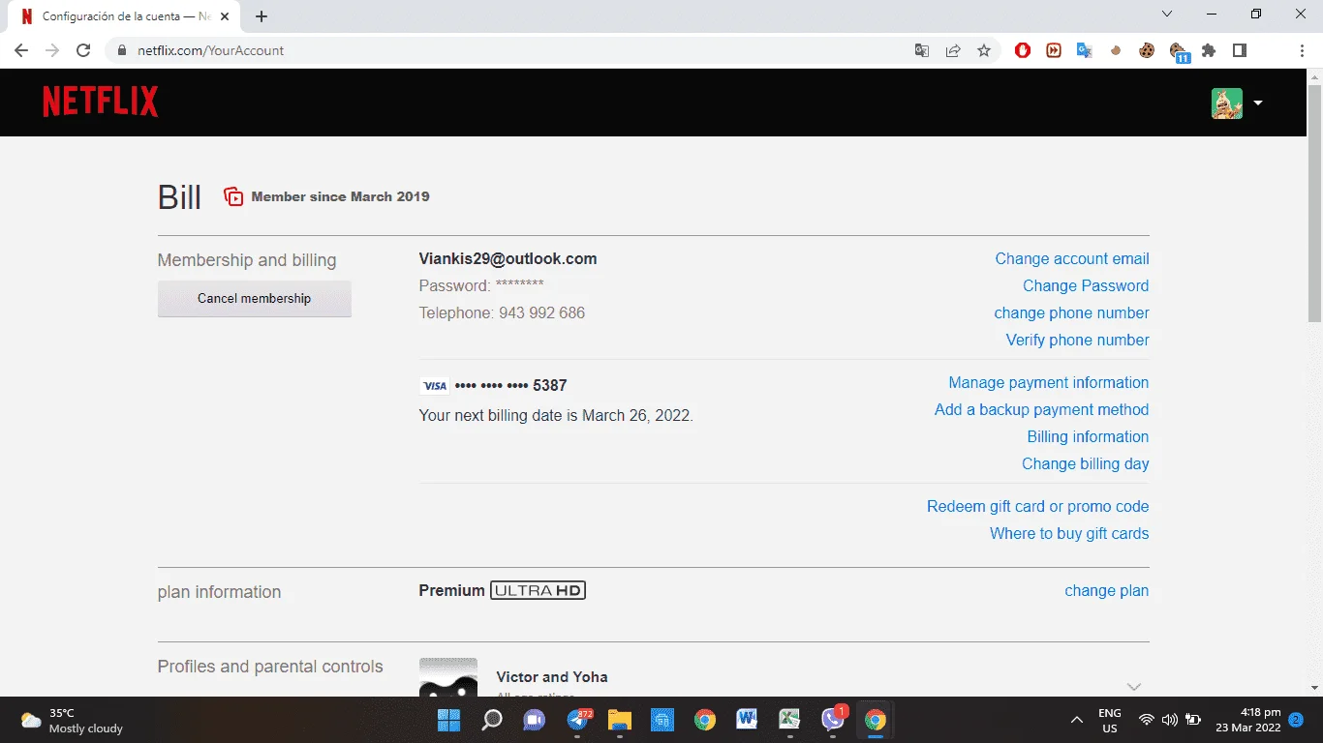Open Microsoft Excel from the taskbar

(x=789, y=720)
